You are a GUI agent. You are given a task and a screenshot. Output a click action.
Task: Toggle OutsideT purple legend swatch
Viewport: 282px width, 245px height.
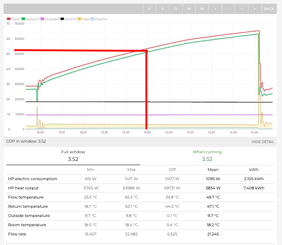click(x=42, y=19)
